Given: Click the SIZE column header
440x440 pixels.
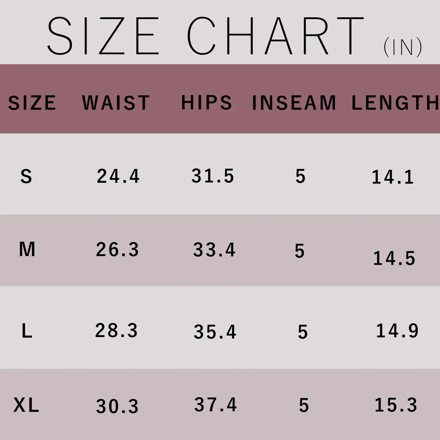Looking at the screenshot, I should (32, 103).
